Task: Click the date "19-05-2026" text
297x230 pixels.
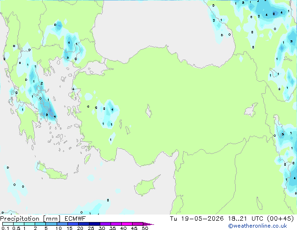Action: (x=202, y=219)
